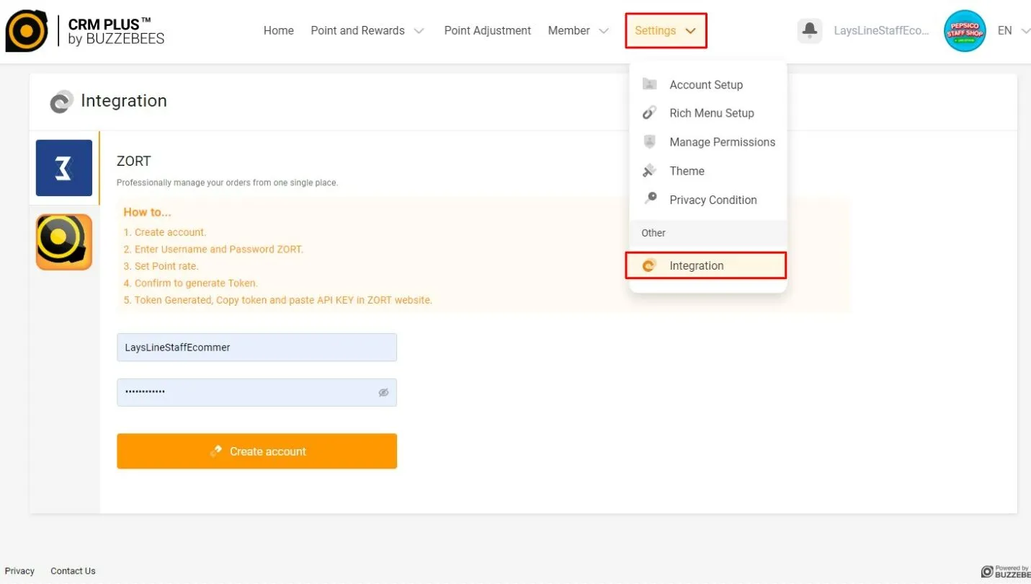Open Point Adjustment page
This screenshot has height=584, width=1031.
coord(487,31)
